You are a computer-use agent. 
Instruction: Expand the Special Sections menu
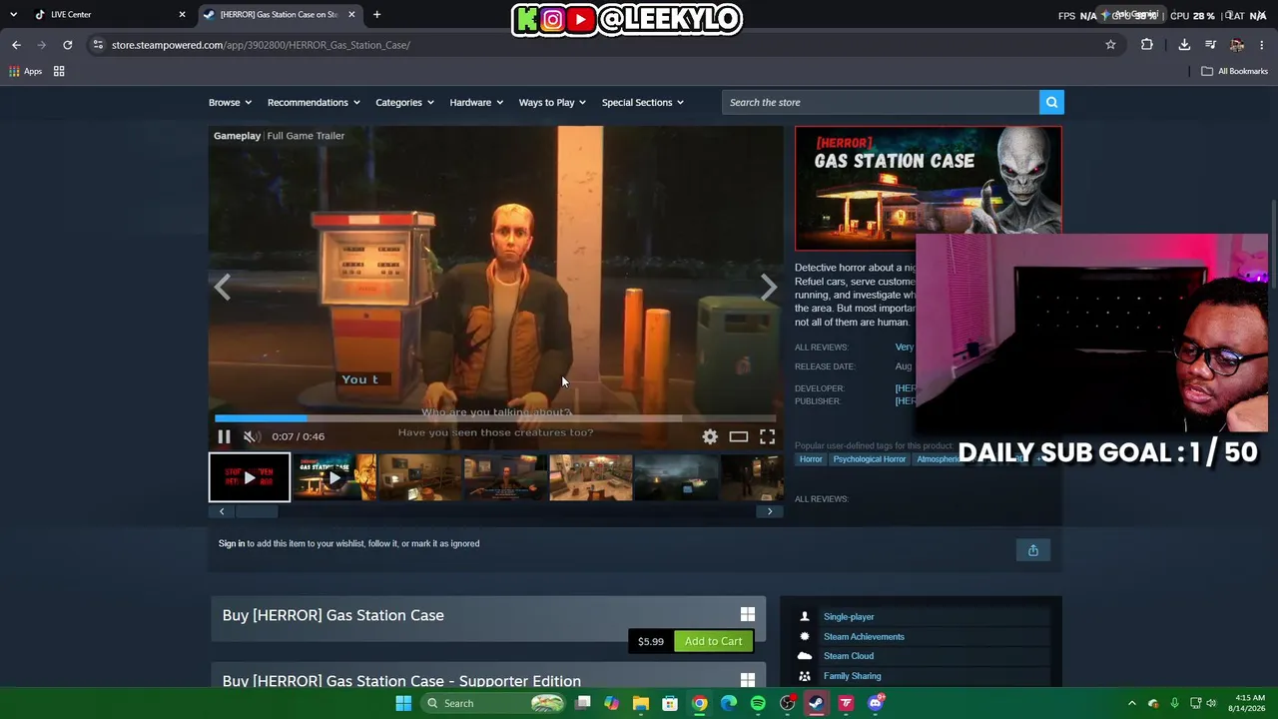[643, 102]
